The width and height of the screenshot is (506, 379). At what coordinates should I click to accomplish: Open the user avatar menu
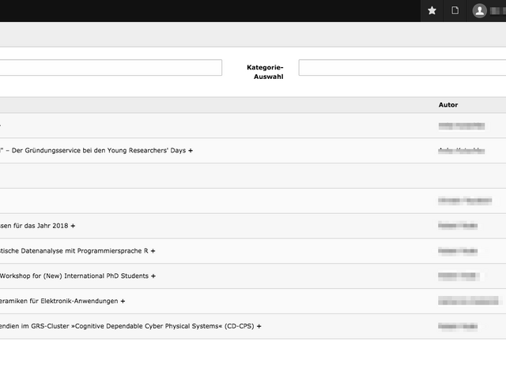(480, 10)
